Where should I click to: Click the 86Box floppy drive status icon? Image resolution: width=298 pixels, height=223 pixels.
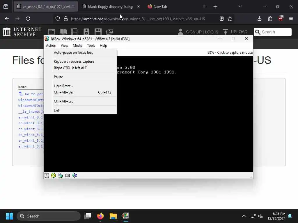(x=47, y=175)
